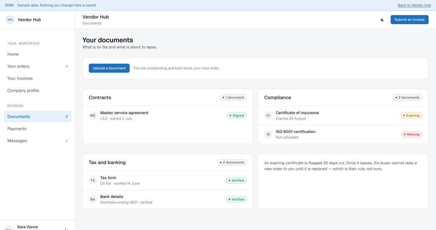Click the Compliance card heading
Image resolution: width=436 pixels, height=230 pixels.
pyautogui.click(x=278, y=98)
